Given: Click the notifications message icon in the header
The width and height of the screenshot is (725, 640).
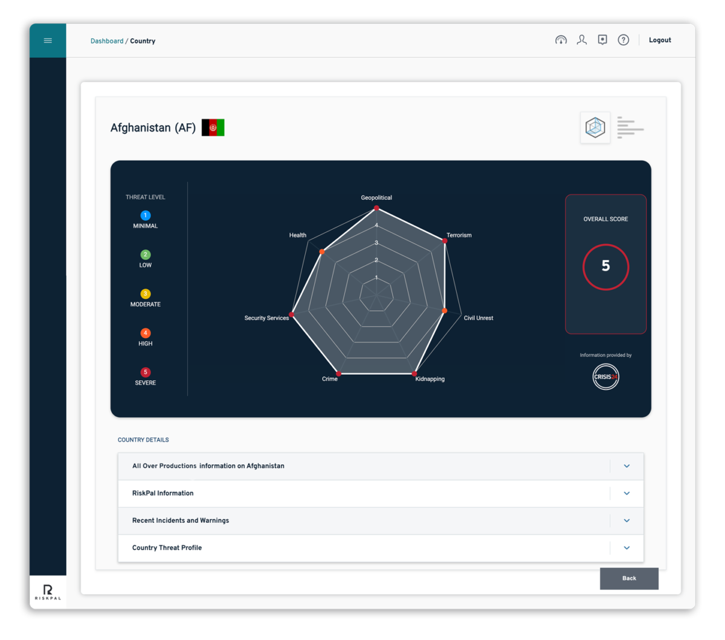Looking at the screenshot, I should pos(602,40).
